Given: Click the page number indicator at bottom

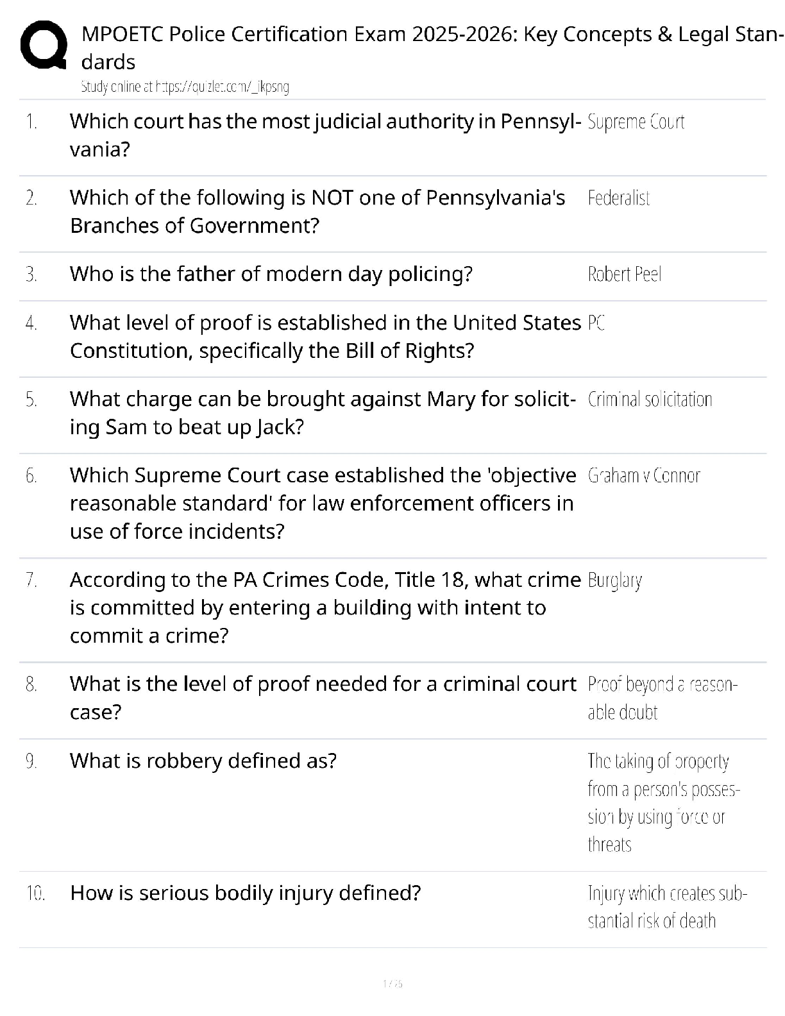Looking at the screenshot, I should click(x=392, y=983).
